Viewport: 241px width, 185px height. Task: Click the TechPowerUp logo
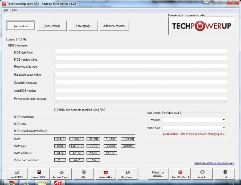[x=201, y=26]
